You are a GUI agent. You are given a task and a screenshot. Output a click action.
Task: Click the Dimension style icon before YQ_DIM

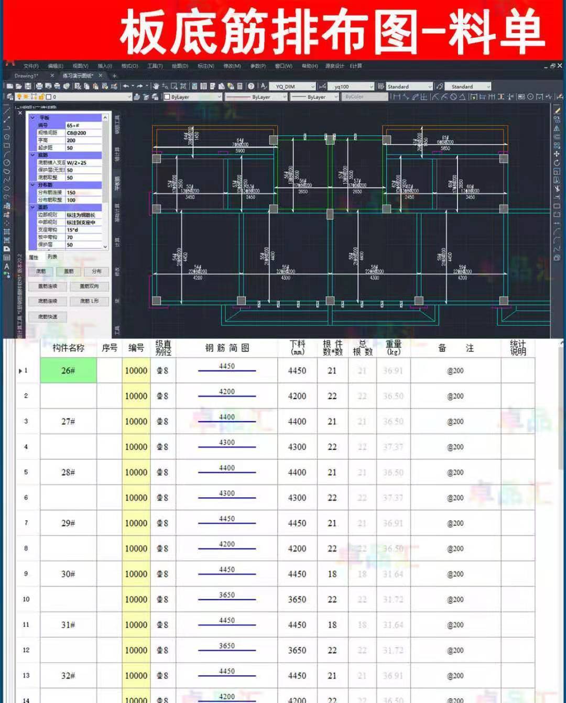tap(322, 86)
